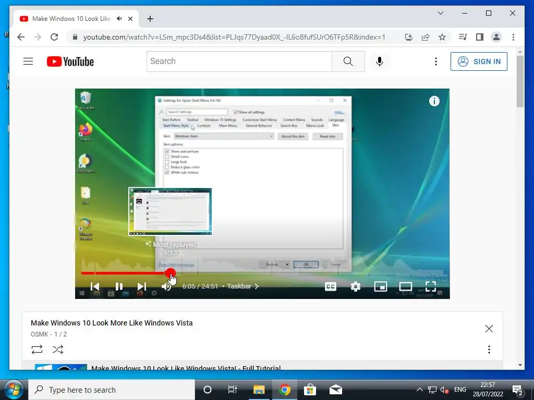534x400 pixels.
Task: Click the page vertical scrollbar thumb
Action: 520,82
